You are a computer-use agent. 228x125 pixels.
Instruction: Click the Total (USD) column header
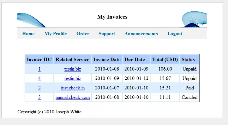tap(165, 59)
